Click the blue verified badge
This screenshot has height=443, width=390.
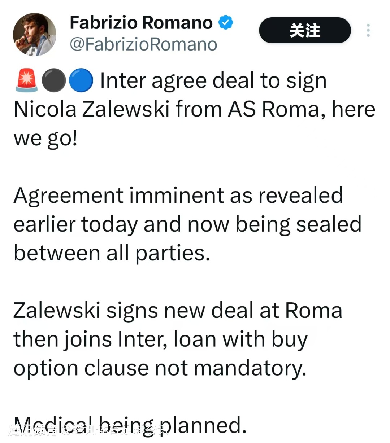point(226,22)
